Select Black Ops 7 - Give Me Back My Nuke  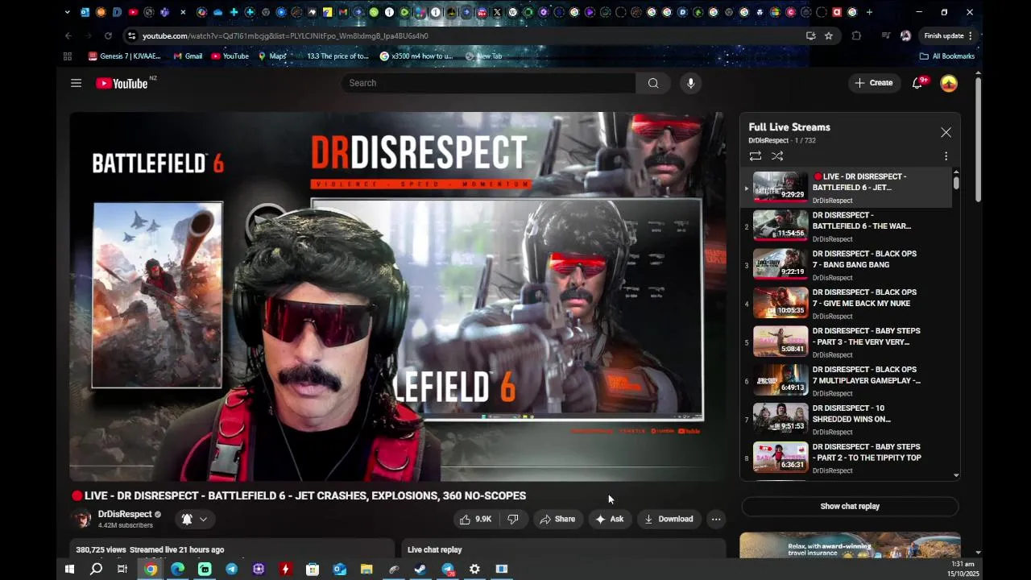click(846, 304)
